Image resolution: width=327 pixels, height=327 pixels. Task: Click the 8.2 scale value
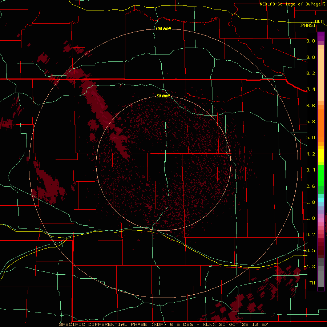(311, 73)
